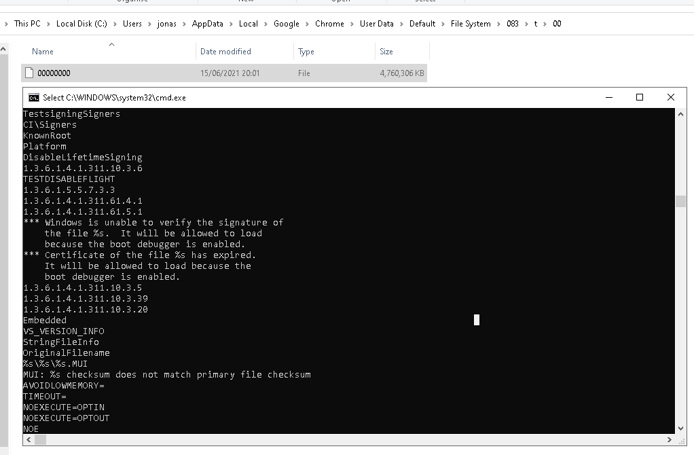The width and height of the screenshot is (694, 455).
Task: Expand chevron after jonas breadcrumb
Action: point(184,24)
